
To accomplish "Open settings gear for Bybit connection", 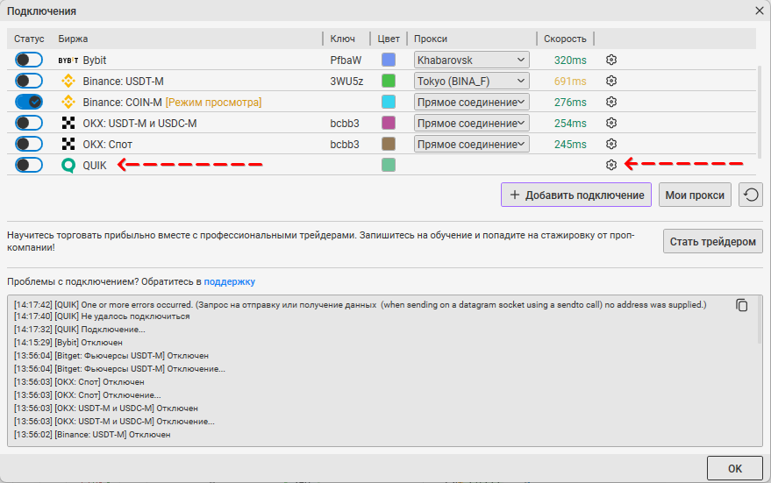I will (611, 60).
